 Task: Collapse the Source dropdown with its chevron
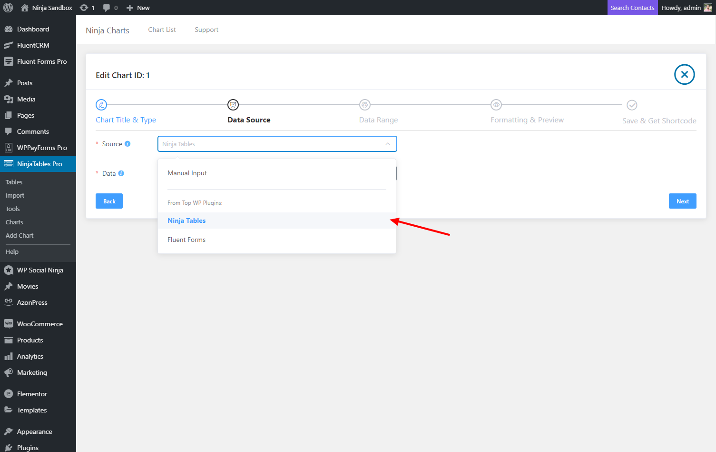click(x=388, y=143)
